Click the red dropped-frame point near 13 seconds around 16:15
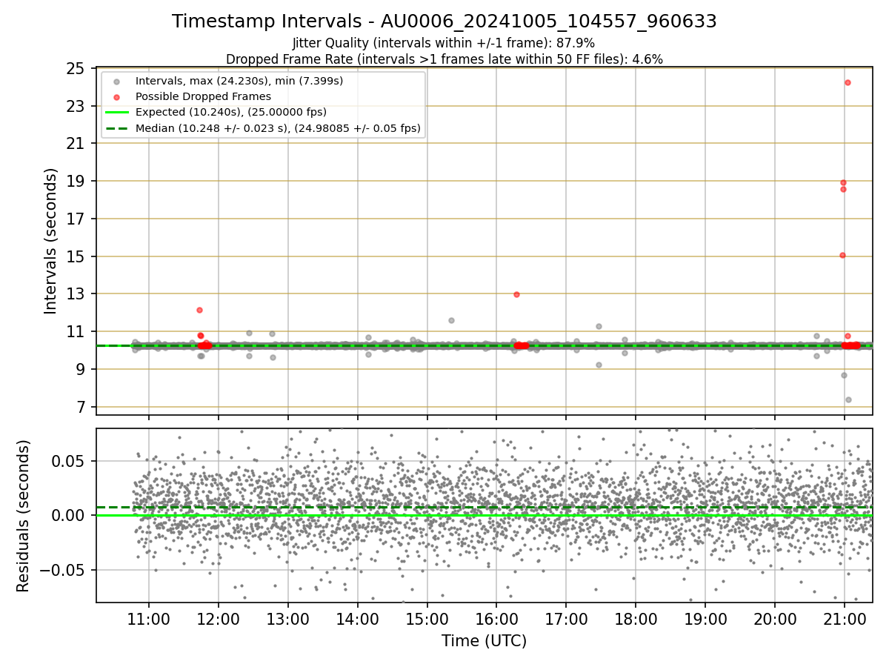Screen dimensions: 889x667 point(516,294)
